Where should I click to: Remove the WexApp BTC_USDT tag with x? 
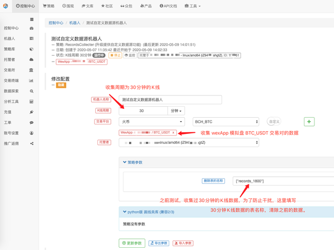click(173, 133)
